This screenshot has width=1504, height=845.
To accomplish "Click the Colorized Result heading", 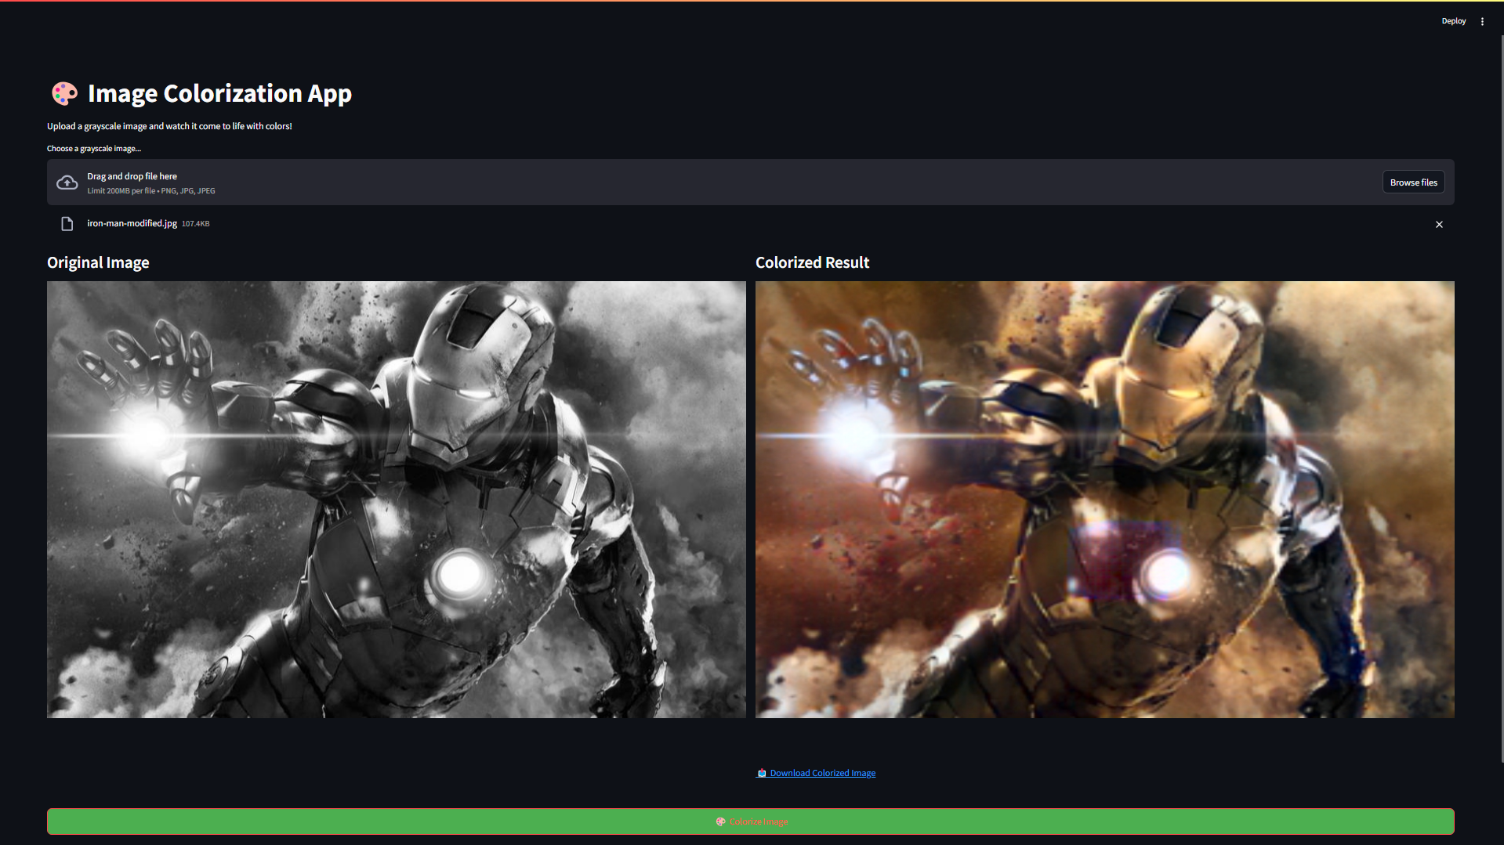I will (812, 262).
